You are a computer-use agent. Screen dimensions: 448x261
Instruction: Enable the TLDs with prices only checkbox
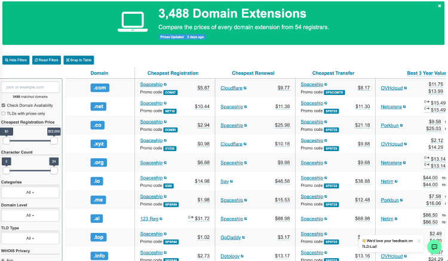click(x=4, y=113)
